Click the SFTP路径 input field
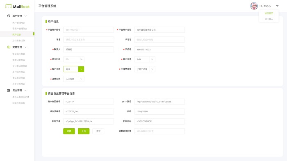The width and height of the screenshot is (287, 161). (x=159, y=102)
